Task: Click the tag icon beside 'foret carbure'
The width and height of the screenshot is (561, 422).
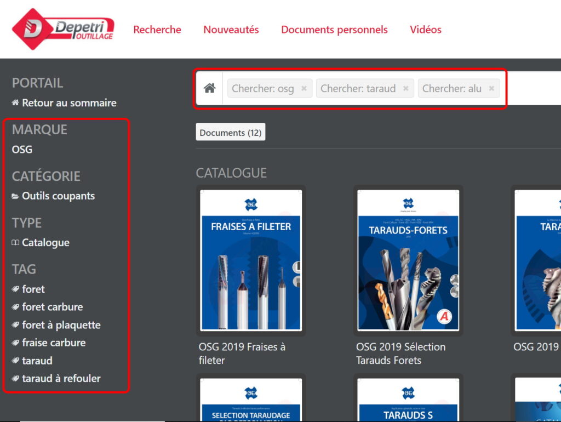Action: pos(15,307)
